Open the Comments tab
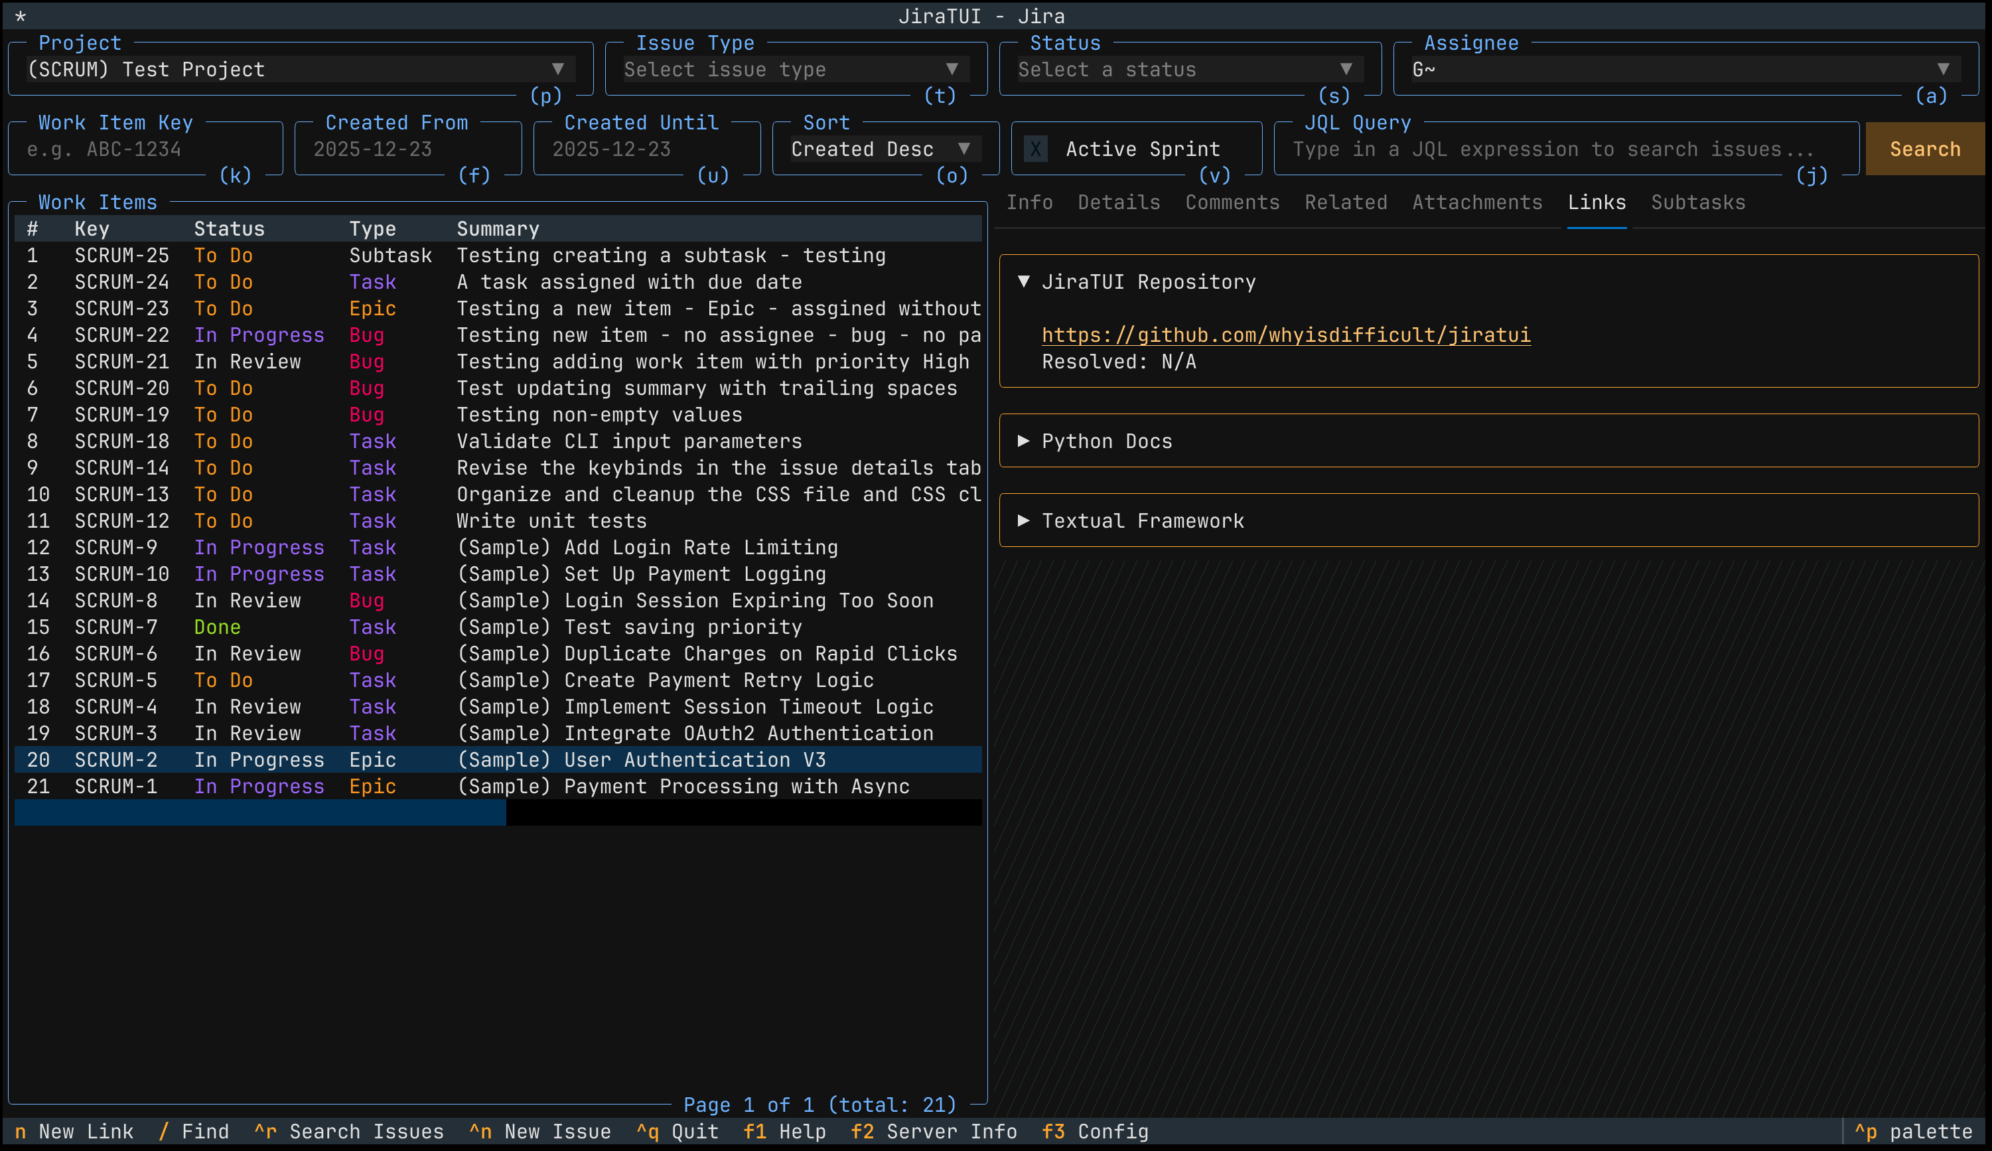This screenshot has width=1992, height=1151. (1232, 202)
